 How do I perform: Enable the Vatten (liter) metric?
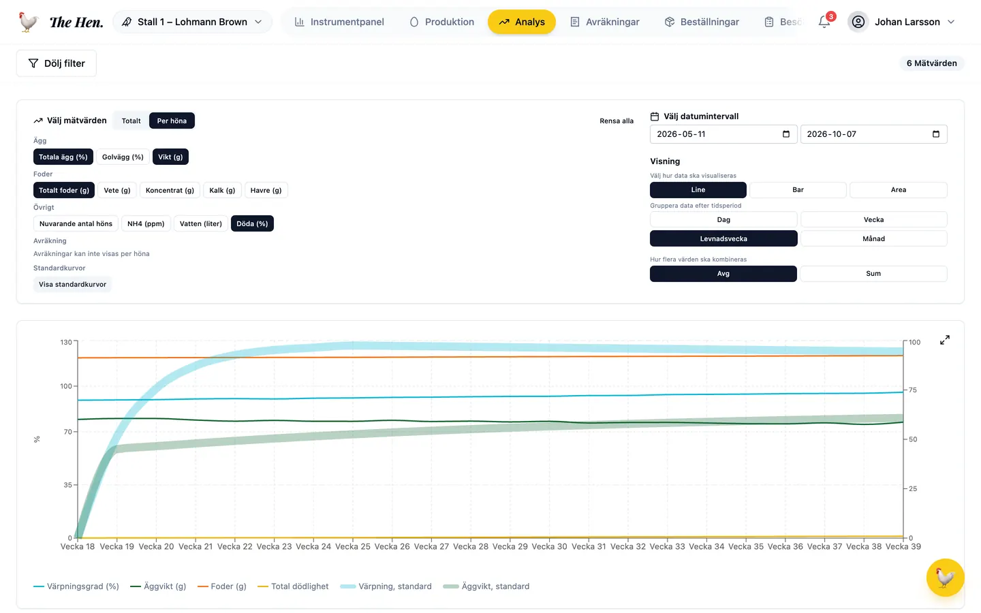click(201, 223)
